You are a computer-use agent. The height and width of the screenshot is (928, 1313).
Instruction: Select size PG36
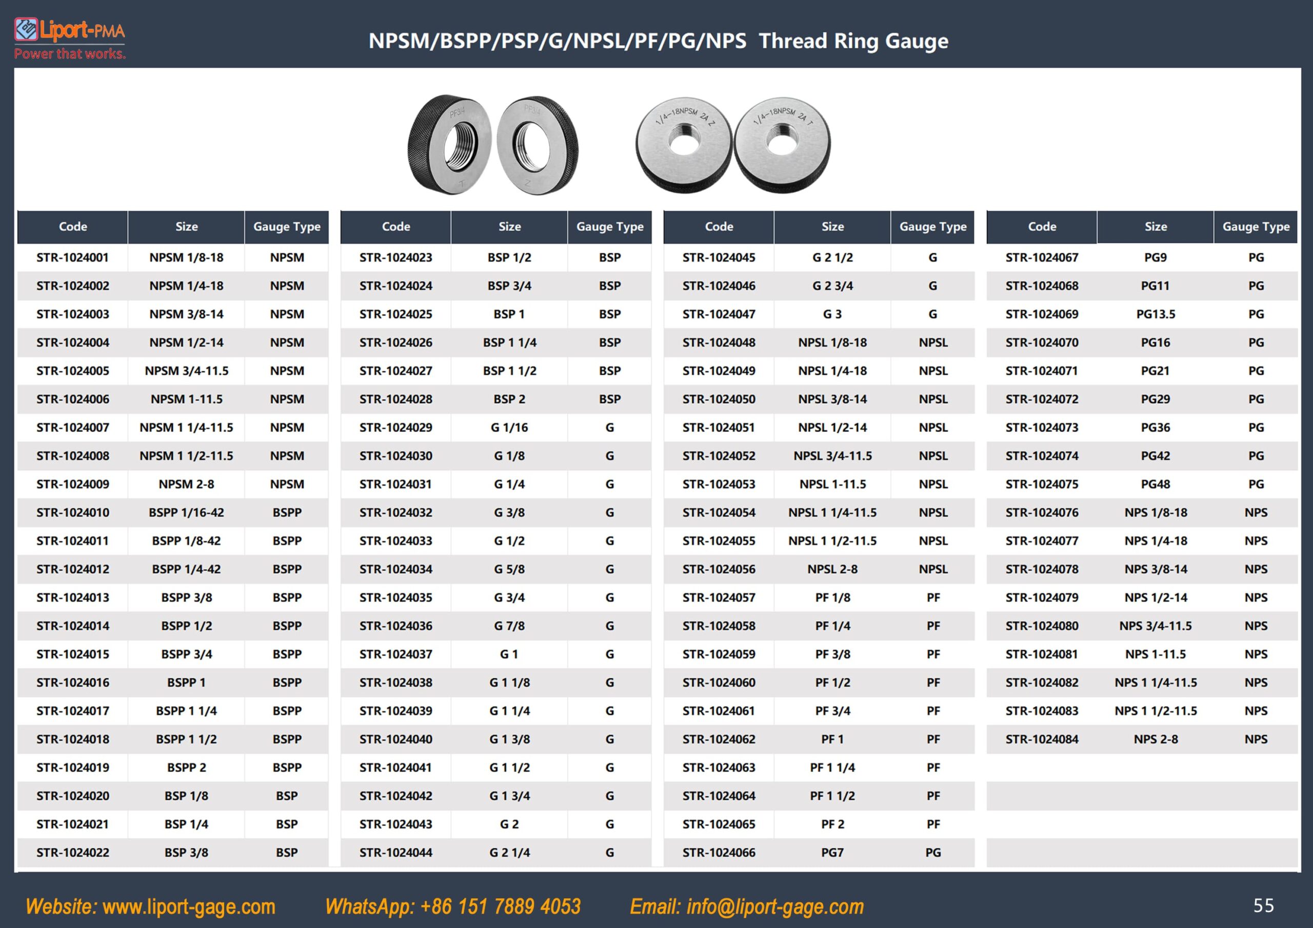(1156, 428)
